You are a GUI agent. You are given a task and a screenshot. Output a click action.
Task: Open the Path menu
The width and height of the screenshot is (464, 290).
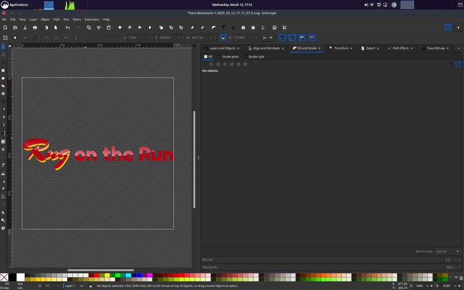[x=56, y=19]
